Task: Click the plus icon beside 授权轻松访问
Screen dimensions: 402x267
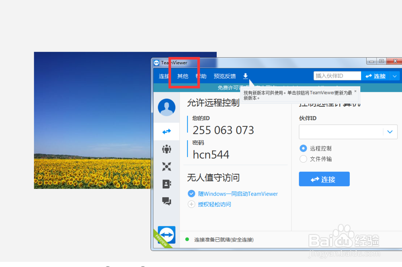Action: [191, 204]
